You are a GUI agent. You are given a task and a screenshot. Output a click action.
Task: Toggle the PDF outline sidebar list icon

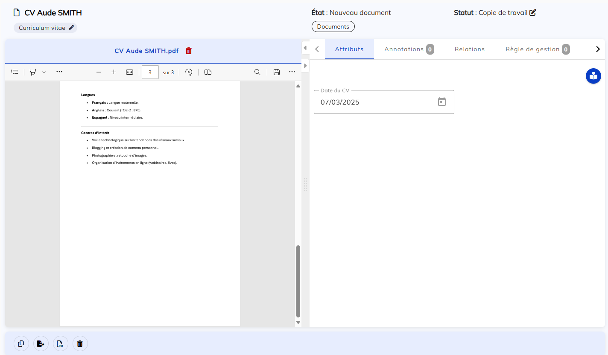point(15,72)
